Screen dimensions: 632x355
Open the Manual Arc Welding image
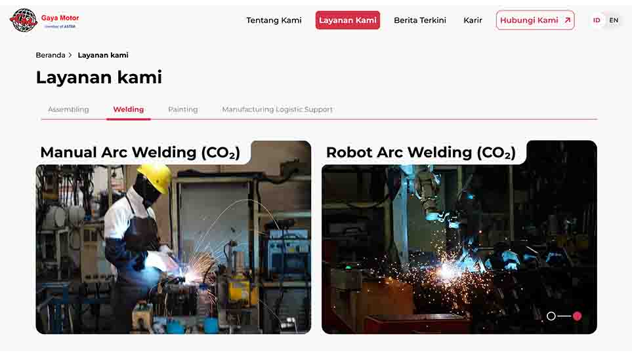[173, 249]
